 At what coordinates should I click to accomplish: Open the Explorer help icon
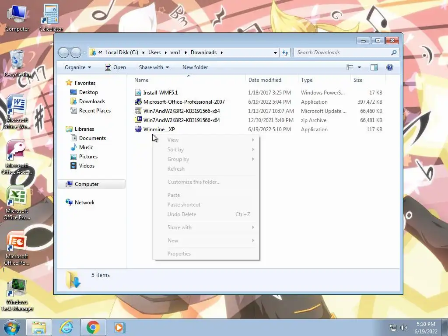pos(390,67)
